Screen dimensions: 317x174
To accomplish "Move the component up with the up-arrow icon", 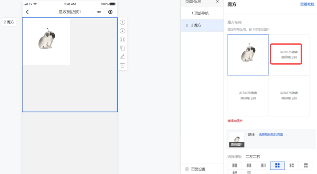I will click(x=122, y=22).
